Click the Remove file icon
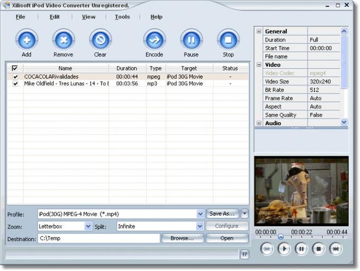Viewport: 360px width, 271px height. click(x=64, y=40)
